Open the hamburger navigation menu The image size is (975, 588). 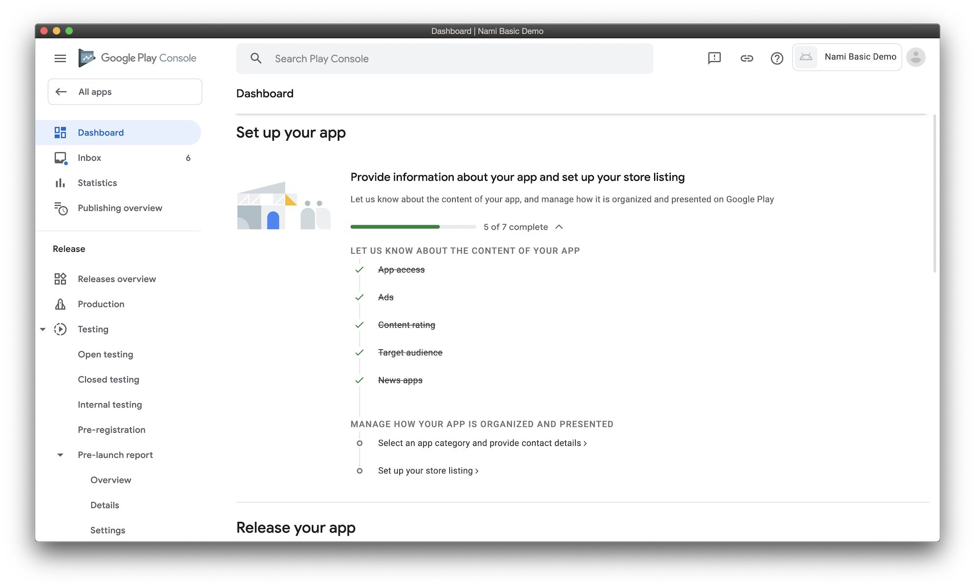[x=60, y=58]
